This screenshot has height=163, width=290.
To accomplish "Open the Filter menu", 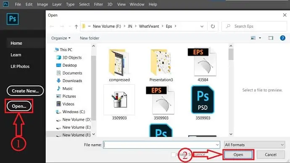I will [x=98, y=4].
